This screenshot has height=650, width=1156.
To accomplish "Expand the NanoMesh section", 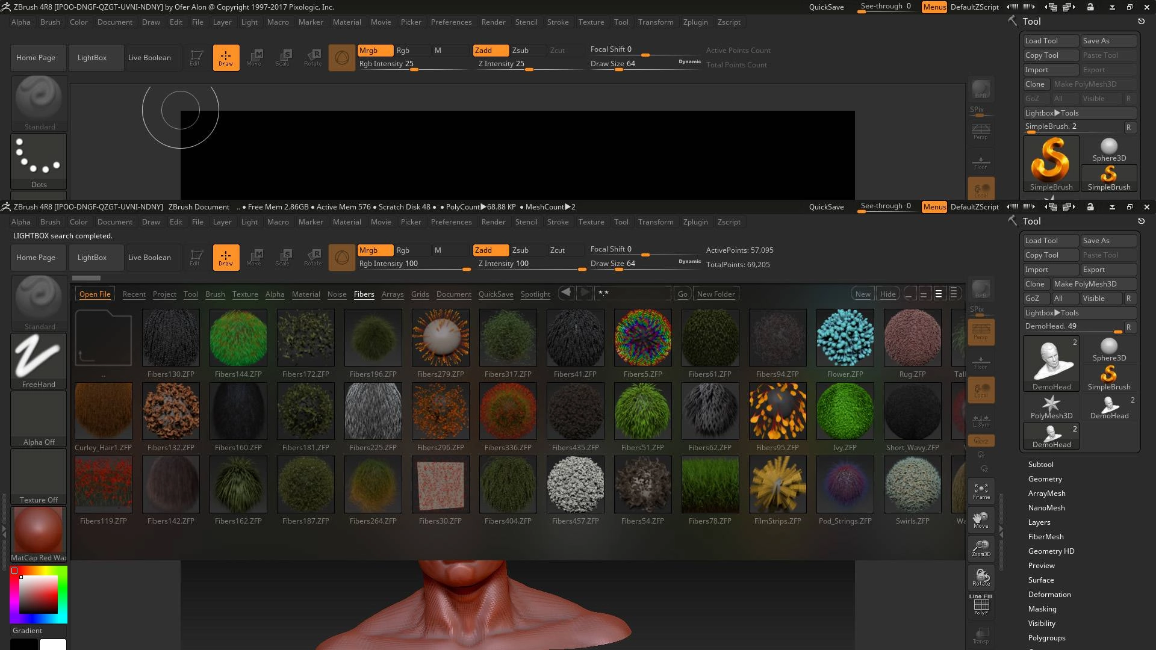I will coord(1046,508).
